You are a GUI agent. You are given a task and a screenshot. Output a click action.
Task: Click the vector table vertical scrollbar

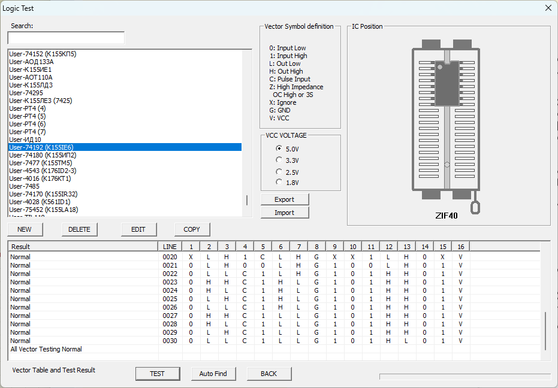545,331
